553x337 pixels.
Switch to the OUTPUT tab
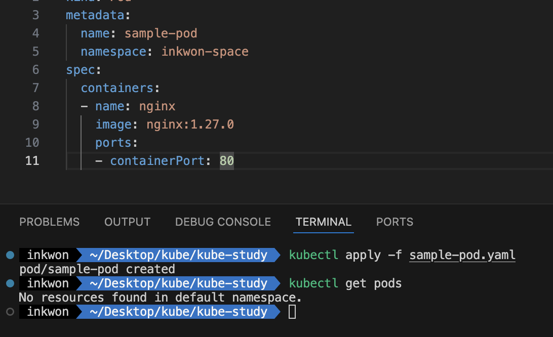coord(127,222)
